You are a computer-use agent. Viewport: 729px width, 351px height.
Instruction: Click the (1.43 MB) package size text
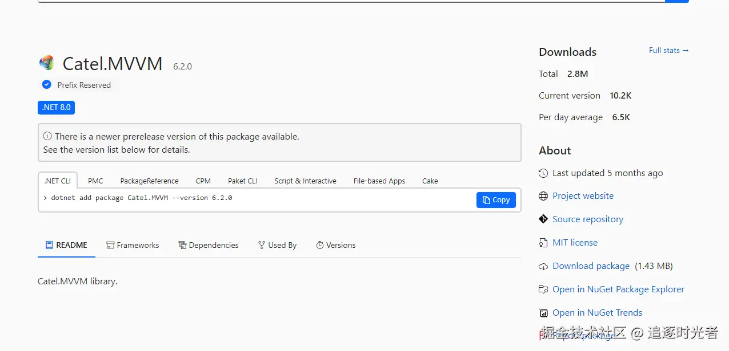[654, 266]
